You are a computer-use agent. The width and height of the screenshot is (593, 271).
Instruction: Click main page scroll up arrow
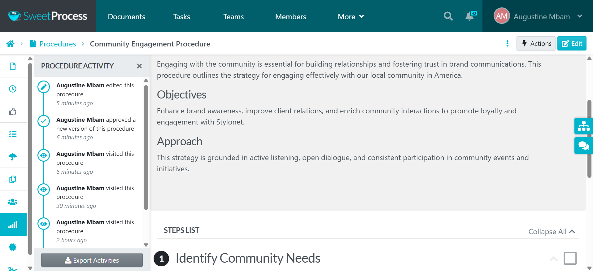[x=589, y=58]
